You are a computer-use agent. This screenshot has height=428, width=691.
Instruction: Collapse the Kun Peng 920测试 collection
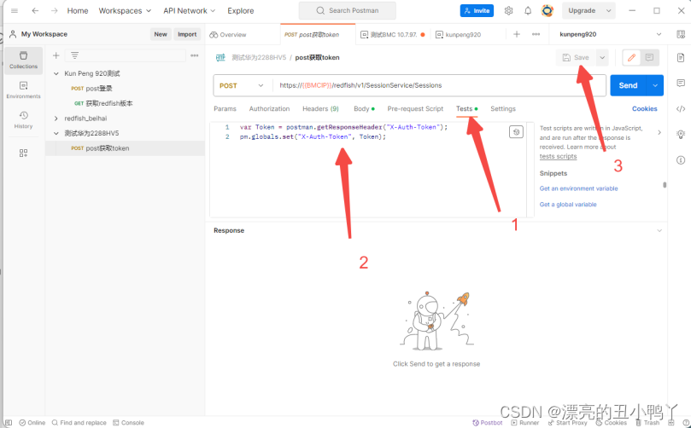pyautogui.click(x=56, y=73)
